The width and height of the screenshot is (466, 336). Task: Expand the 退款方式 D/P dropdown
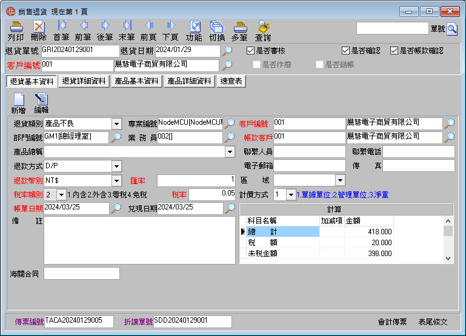point(117,166)
